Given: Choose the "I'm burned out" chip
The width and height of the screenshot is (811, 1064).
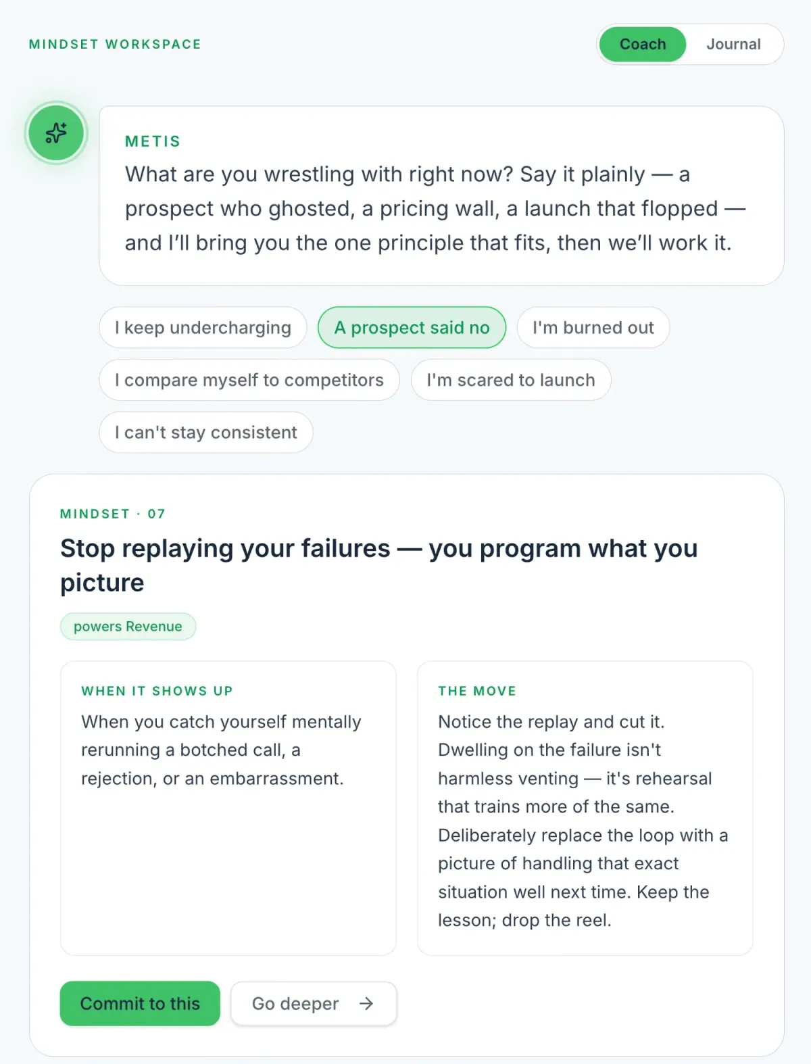Looking at the screenshot, I should tap(593, 328).
